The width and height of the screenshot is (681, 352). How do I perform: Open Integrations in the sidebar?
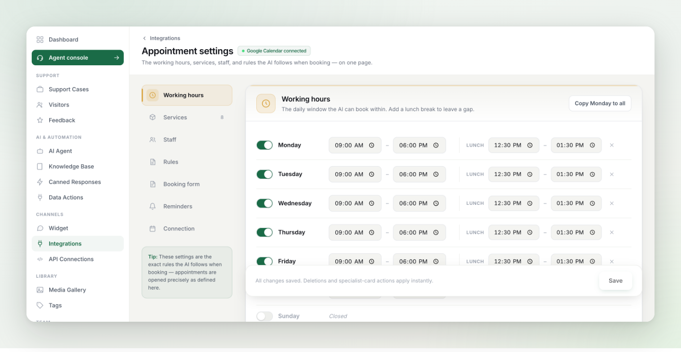click(78, 244)
